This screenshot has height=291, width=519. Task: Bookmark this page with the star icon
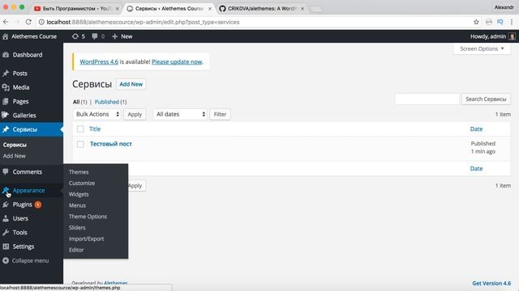476,22
